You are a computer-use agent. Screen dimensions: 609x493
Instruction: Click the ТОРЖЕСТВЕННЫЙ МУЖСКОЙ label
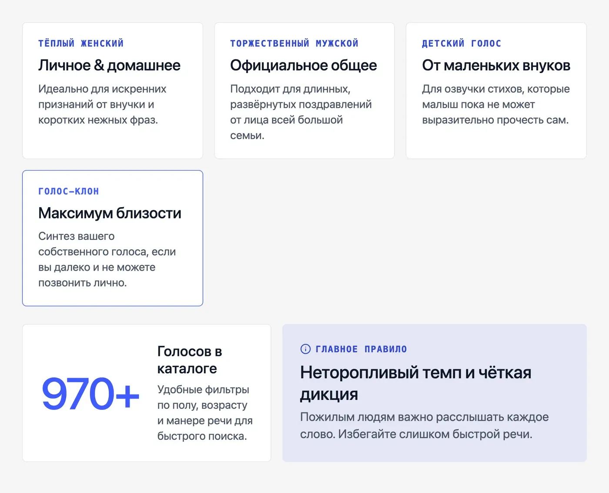[x=294, y=44]
